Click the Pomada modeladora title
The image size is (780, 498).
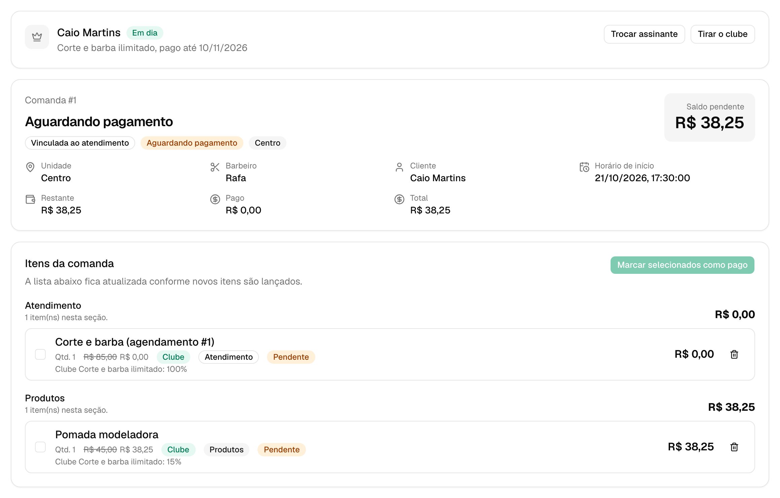(x=107, y=435)
